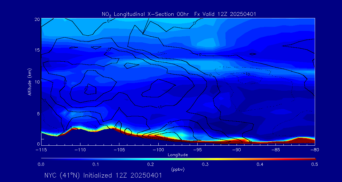The image size is (342, 182).
Task: Click "Fx Valid 12Z 20250401" in the title
Action: (225, 14)
